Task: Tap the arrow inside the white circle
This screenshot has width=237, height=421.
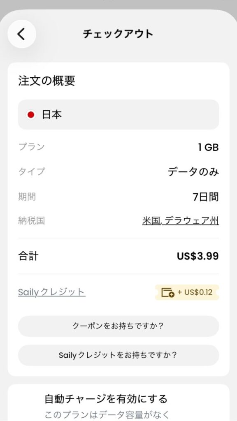Action: pos(22,34)
